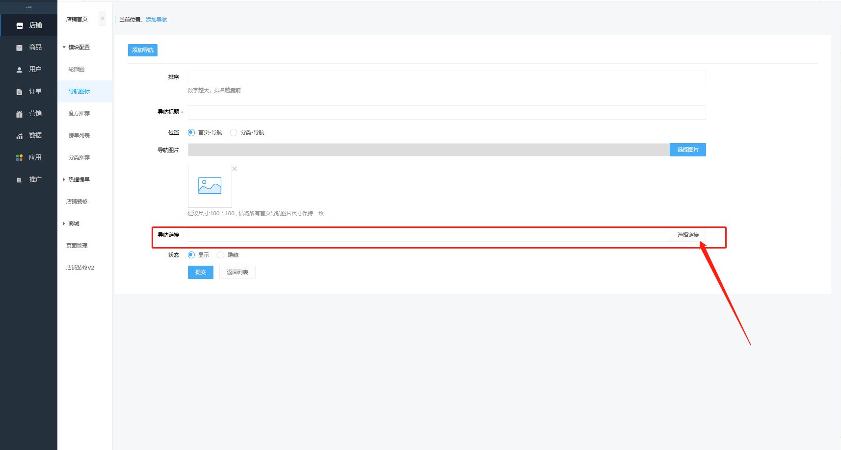Click the navigation image preview placeholder
The height and width of the screenshot is (450, 841).
point(210,186)
